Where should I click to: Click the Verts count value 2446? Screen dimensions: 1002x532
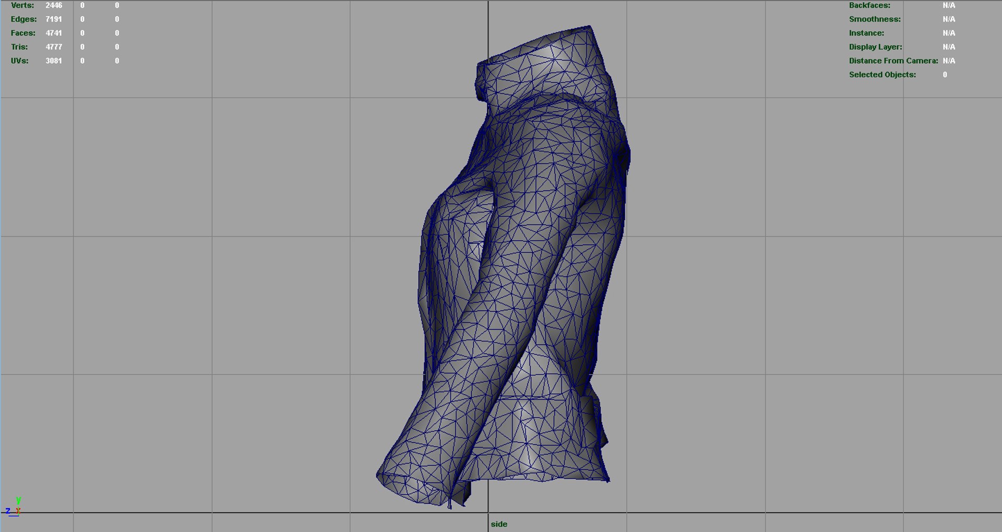[x=54, y=5]
